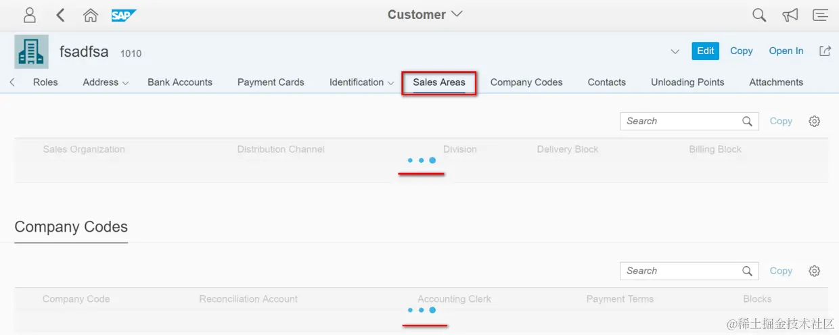Switch to the Bank Accounts tab

click(180, 82)
